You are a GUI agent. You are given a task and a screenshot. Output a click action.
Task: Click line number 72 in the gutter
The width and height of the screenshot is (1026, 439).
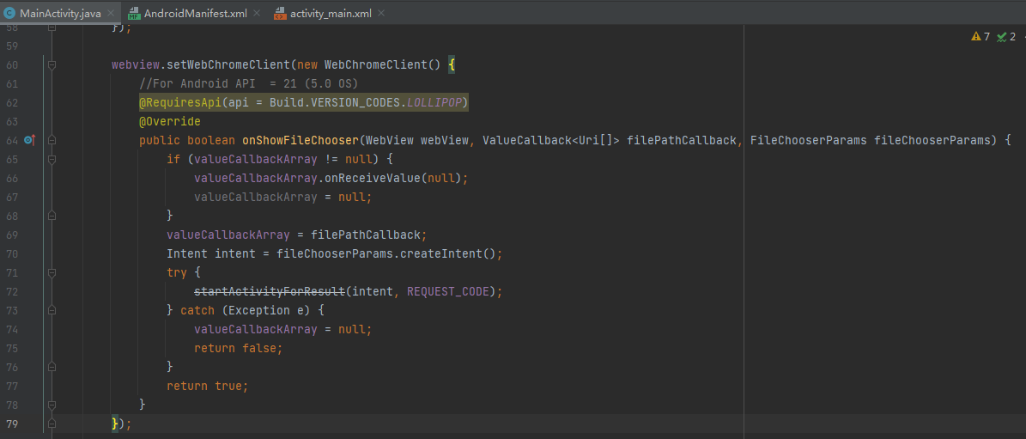point(12,291)
